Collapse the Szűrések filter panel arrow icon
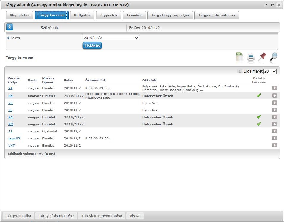 coord(10,27)
